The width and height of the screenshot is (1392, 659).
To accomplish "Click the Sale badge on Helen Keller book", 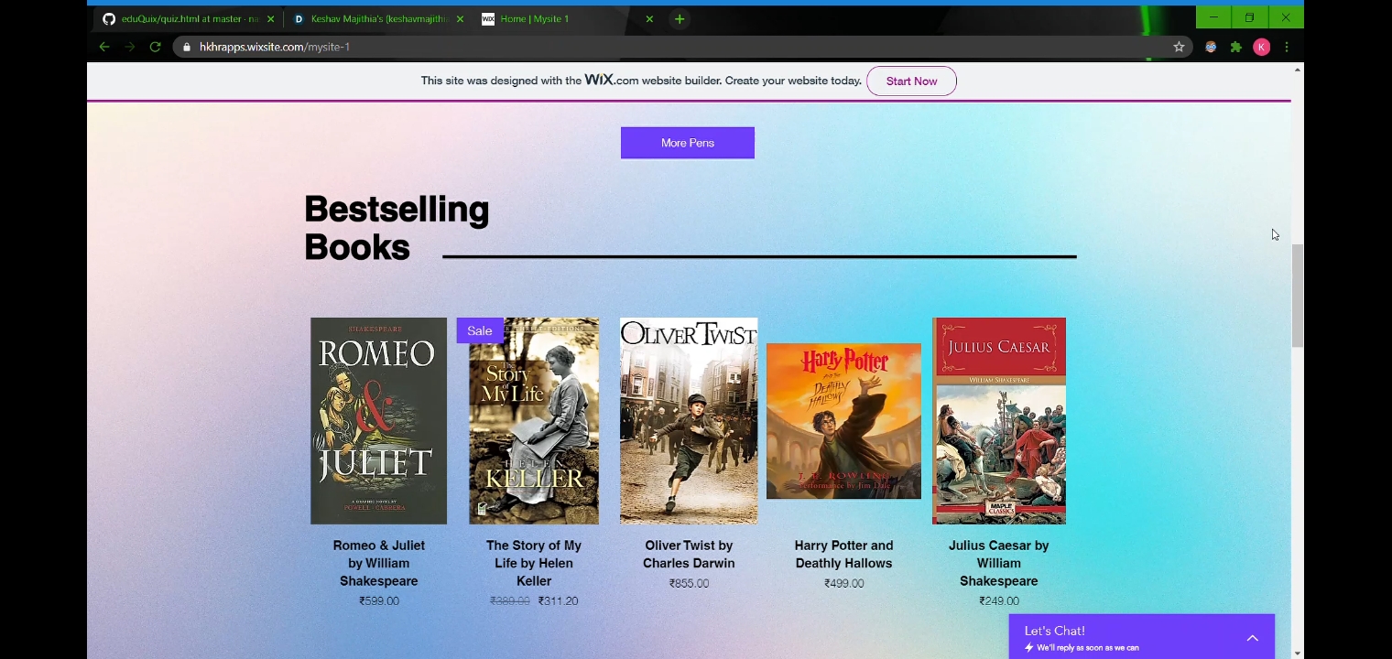I will click(x=480, y=330).
